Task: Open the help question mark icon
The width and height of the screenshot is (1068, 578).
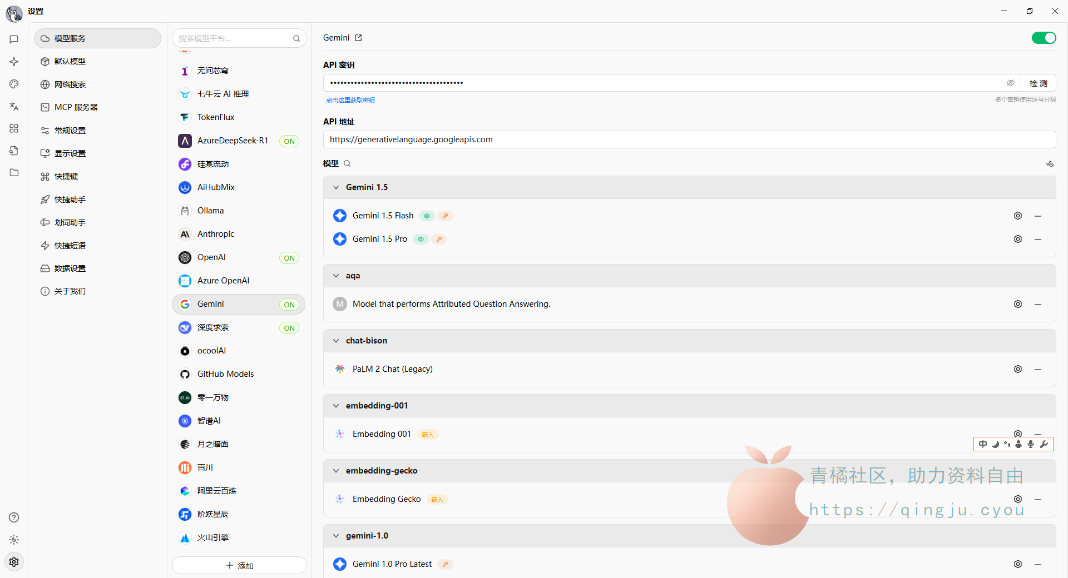Action: pyautogui.click(x=14, y=517)
